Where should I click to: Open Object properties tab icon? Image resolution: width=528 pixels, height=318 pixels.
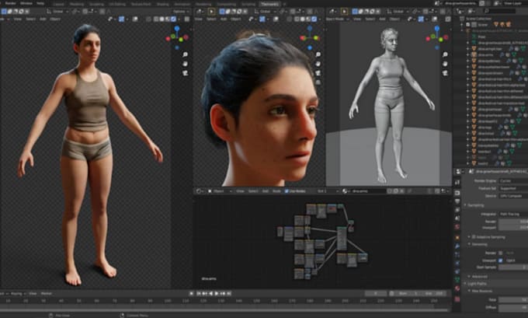457,238
